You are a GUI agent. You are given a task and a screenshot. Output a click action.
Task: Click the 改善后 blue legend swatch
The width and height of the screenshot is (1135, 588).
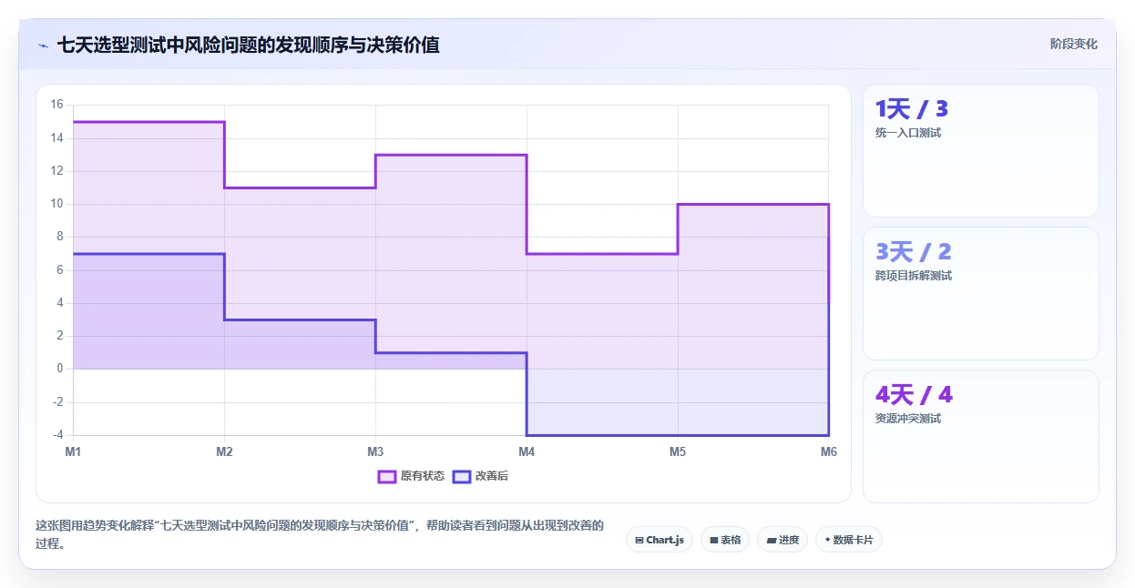click(x=462, y=476)
